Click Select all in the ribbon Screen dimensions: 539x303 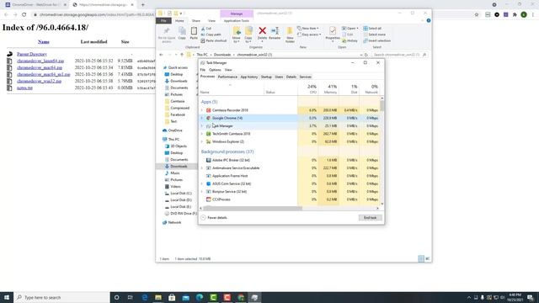[x=372, y=29]
